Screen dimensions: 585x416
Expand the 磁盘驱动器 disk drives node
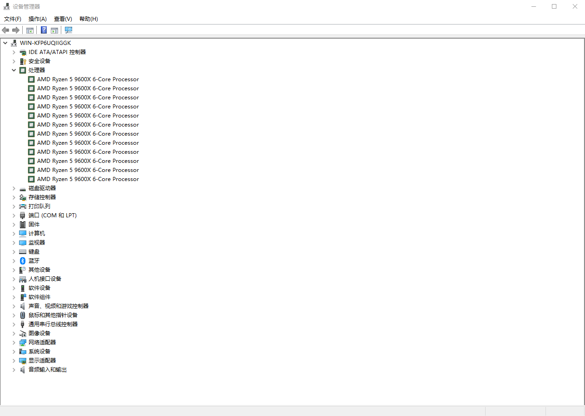[x=14, y=188]
